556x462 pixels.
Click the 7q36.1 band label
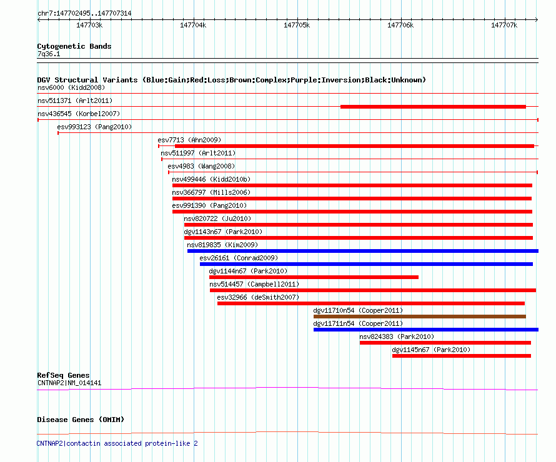pos(49,54)
